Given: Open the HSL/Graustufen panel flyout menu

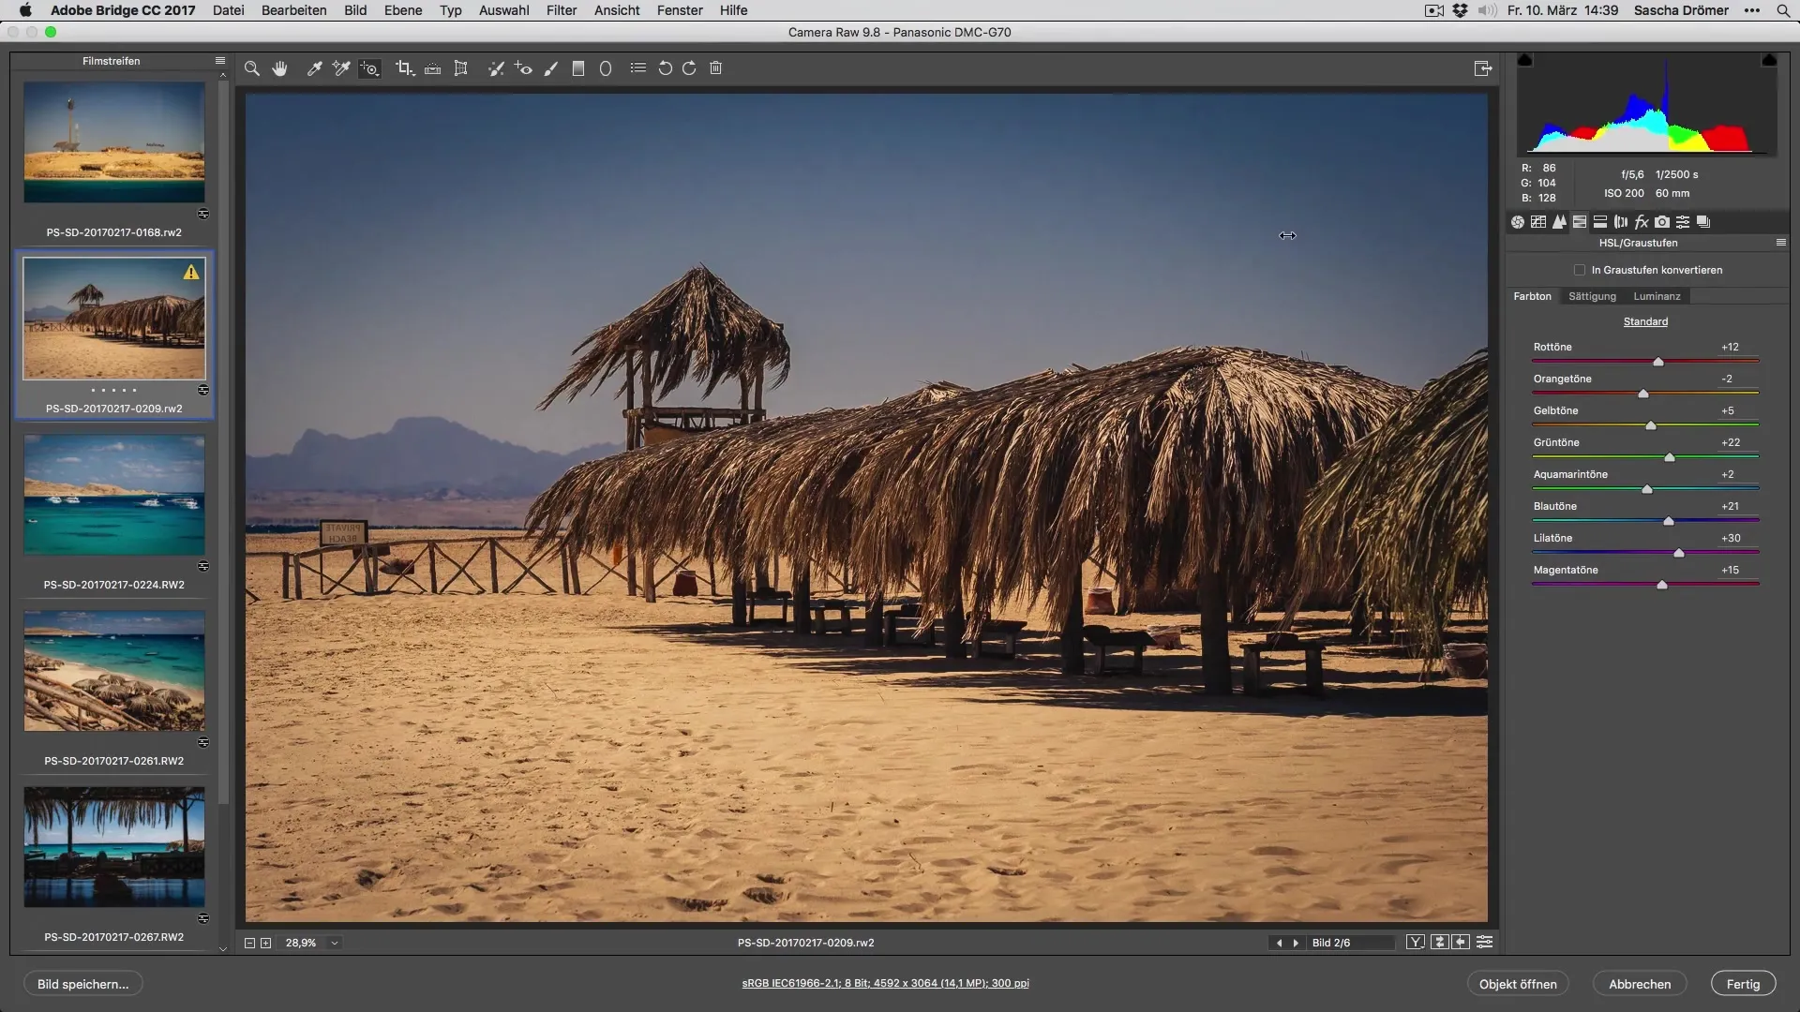Looking at the screenshot, I should 1781,243.
